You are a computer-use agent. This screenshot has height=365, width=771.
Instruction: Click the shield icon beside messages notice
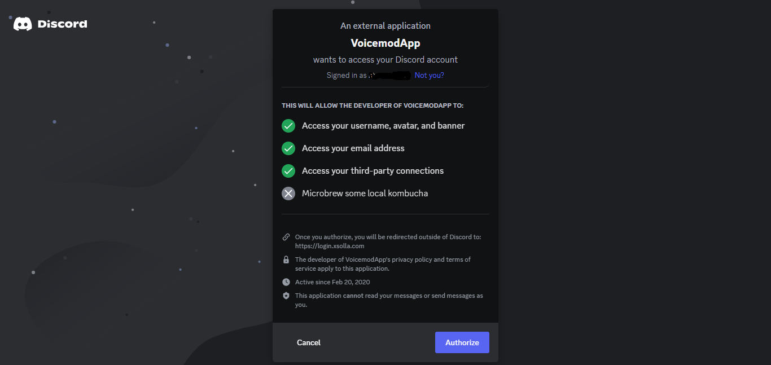tap(286, 296)
